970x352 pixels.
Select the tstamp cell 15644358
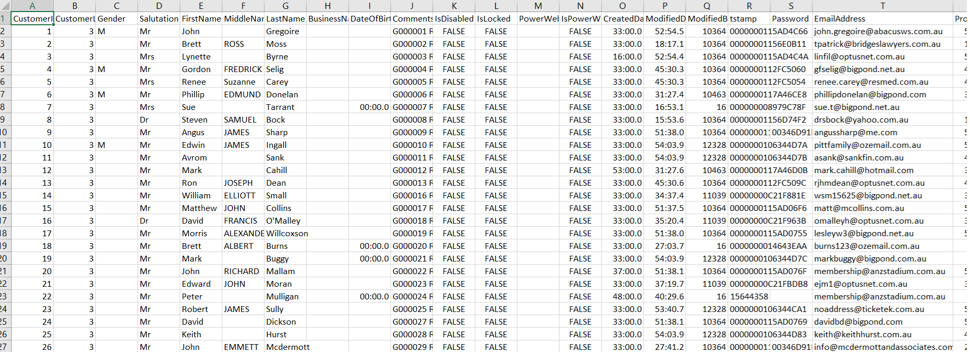pos(749,296)
